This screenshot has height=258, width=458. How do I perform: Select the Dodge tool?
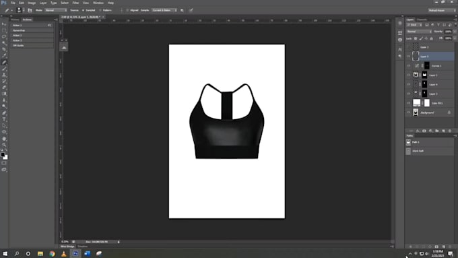[4, 106]
